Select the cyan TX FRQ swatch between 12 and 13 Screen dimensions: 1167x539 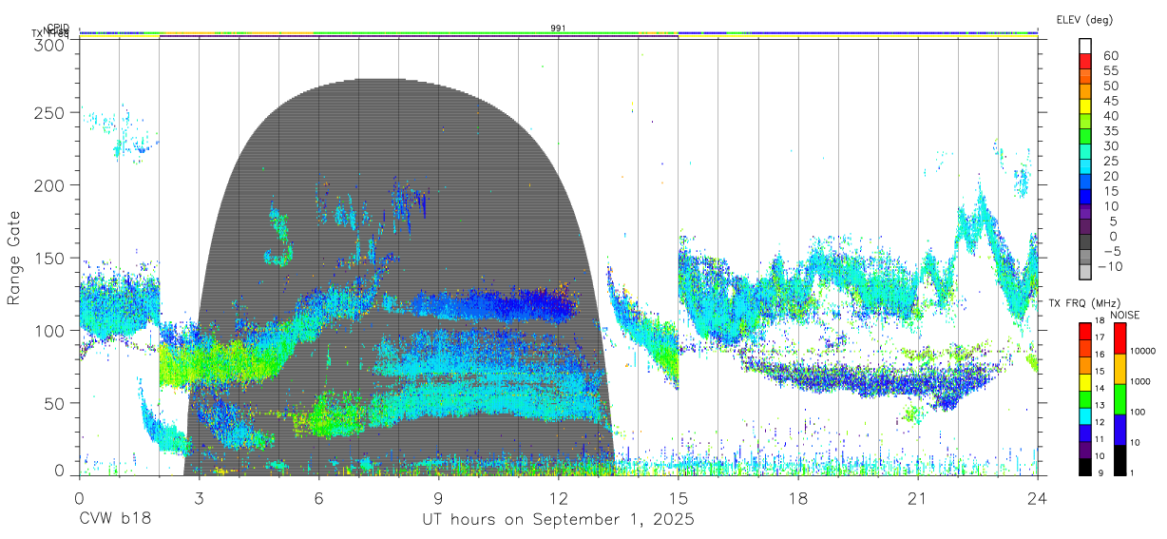[x=1085, y=414]
